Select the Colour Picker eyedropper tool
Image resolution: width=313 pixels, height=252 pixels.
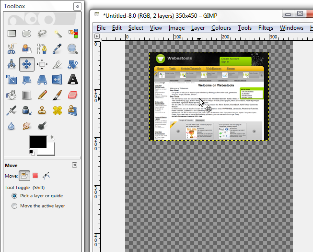coord(58,49)
